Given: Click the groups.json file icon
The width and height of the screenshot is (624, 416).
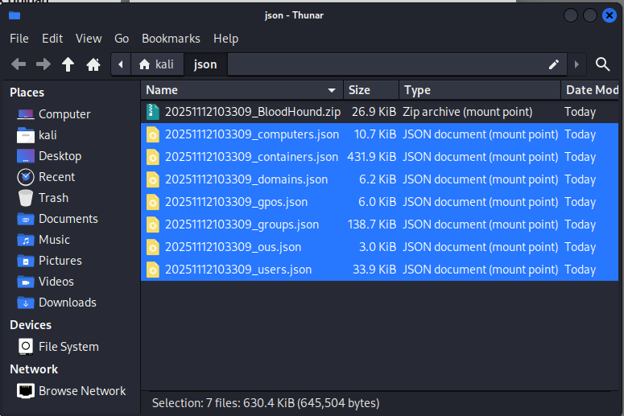Looking at the screenshot, I should pyautogui.click(x=153, y=224).
